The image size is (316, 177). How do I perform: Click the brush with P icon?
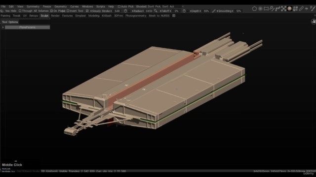(x=313, y=9)
